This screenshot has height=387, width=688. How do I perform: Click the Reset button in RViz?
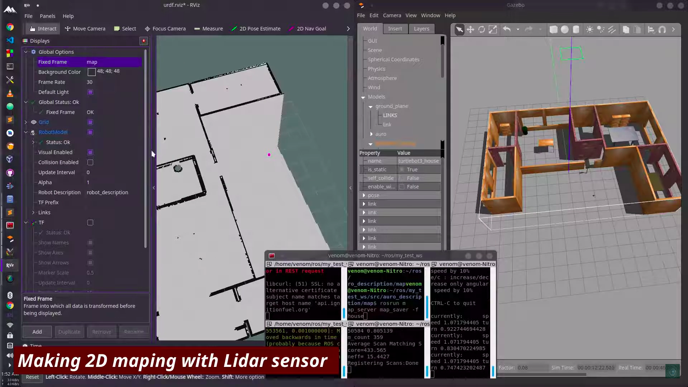pos(32,377)
